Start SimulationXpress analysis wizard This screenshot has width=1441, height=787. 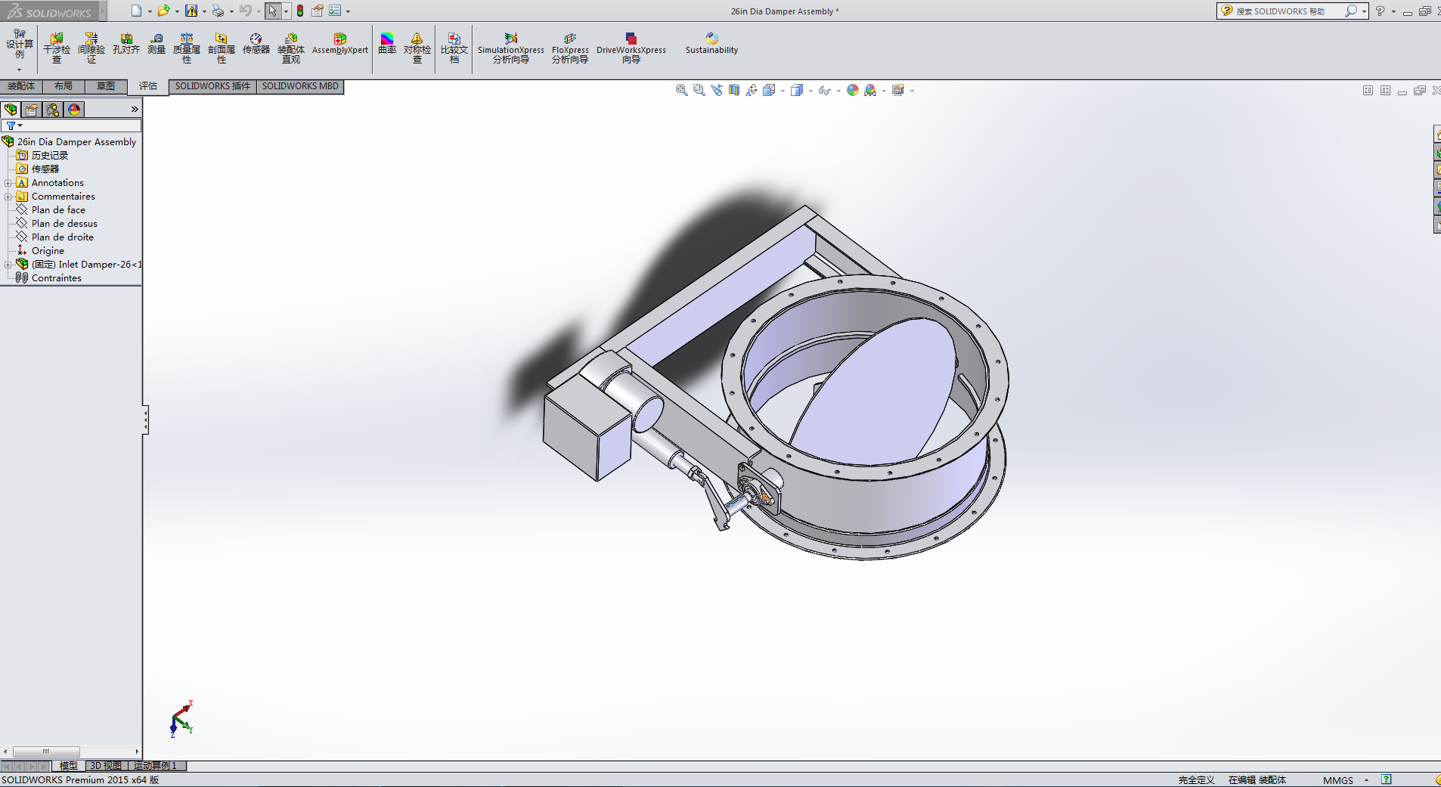[510, 47]
